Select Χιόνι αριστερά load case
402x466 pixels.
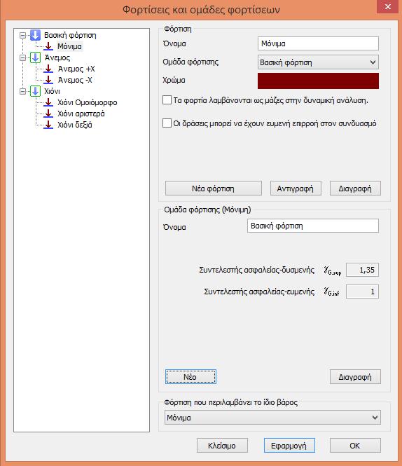click(x=81, y=114)
